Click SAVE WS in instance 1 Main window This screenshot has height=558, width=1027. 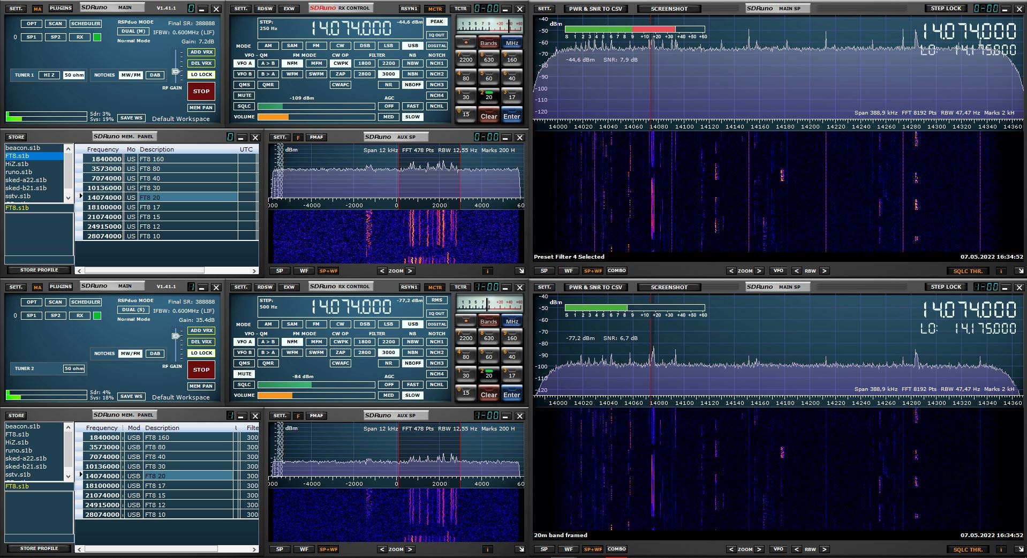[131, 397]
